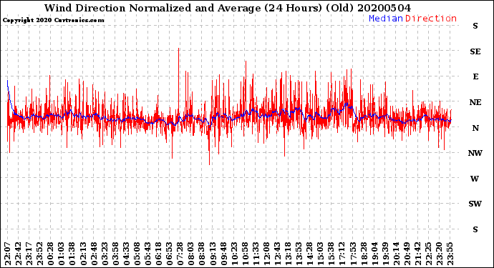The image size is (494, 268).
Task: Click the "14:28" time axis label
Action: click(x=309, y=254)
